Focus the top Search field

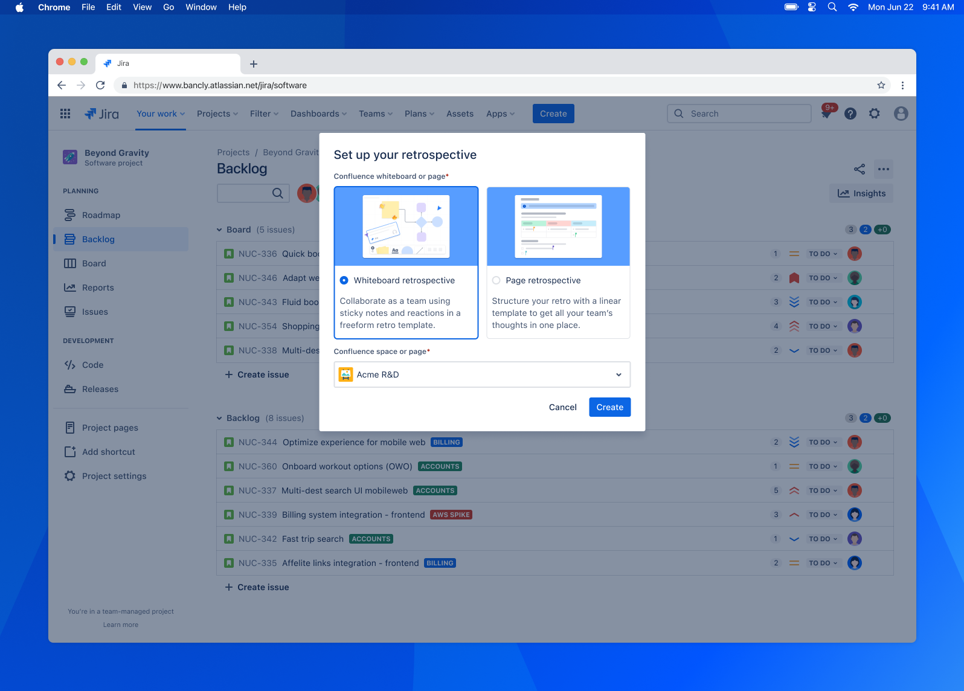[739, 114]
